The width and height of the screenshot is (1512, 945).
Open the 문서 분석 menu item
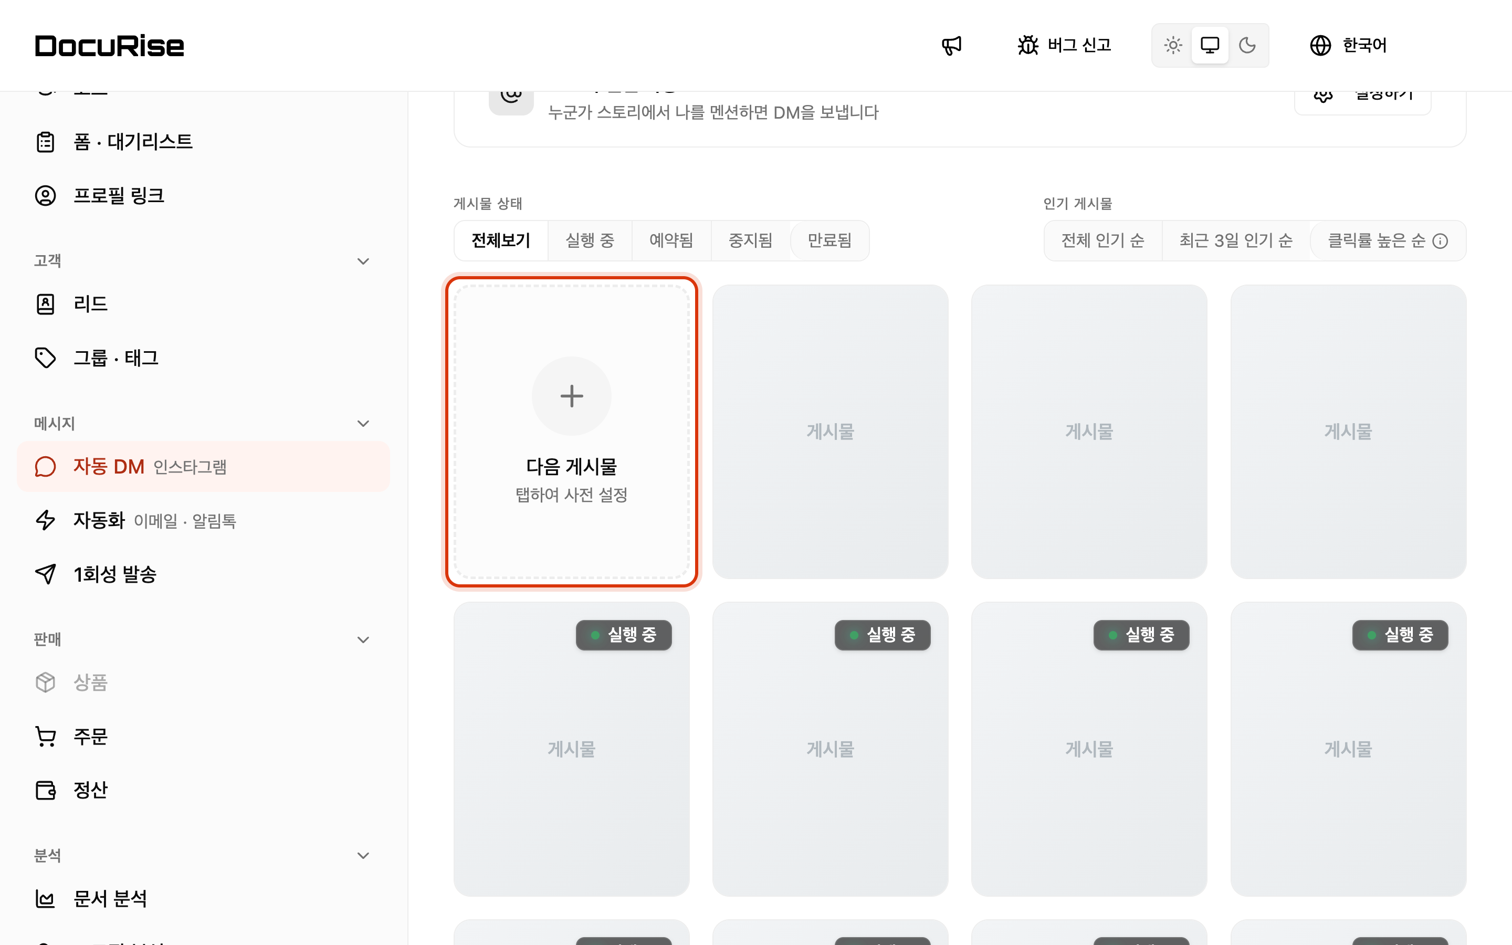204,899
